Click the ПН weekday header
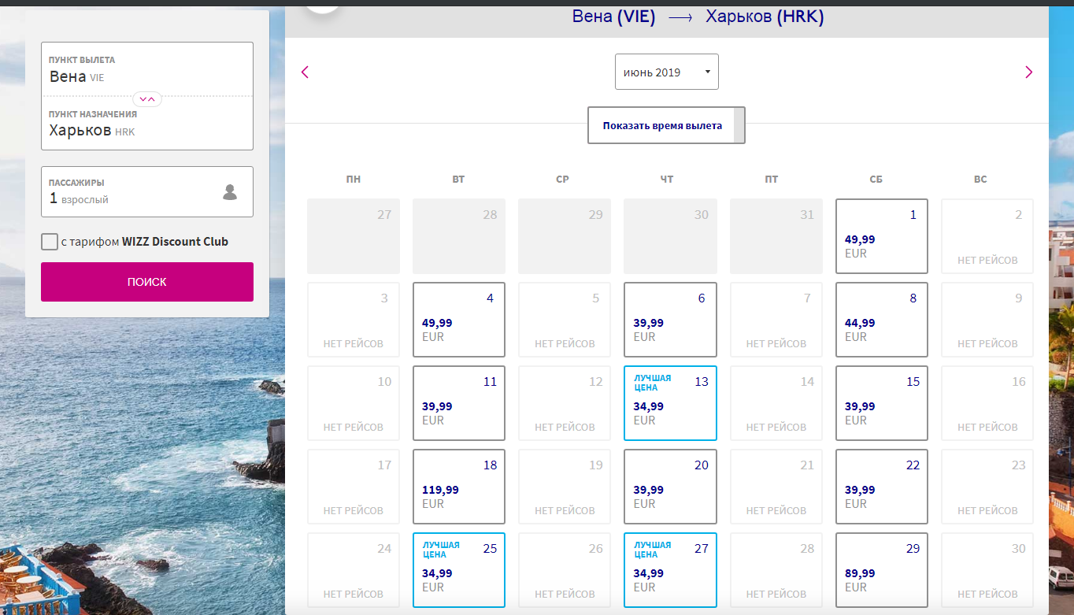Viewport: 1074px width, 615px height. (x=354, y=180)
